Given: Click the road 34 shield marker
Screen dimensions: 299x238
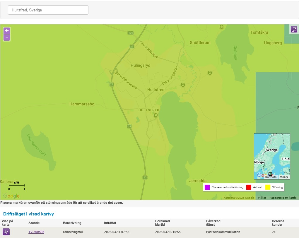Looking at the screenshot, I should tap(129, 126).
